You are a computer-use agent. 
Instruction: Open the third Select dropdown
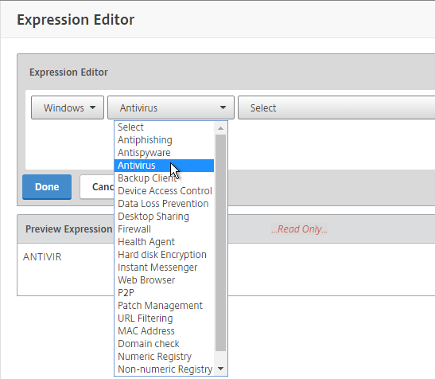[336, 107]
